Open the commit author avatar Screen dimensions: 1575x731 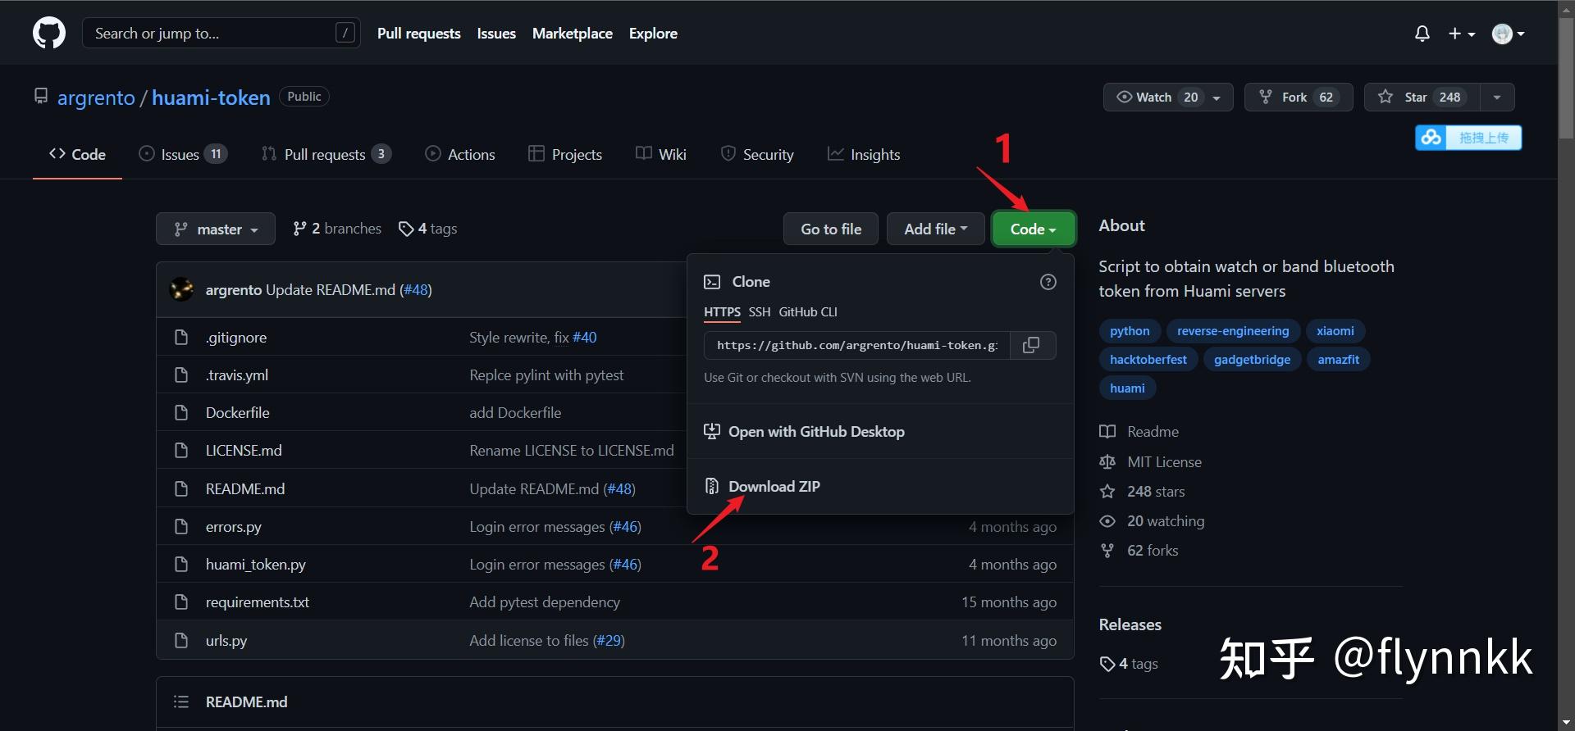(181, 289)
